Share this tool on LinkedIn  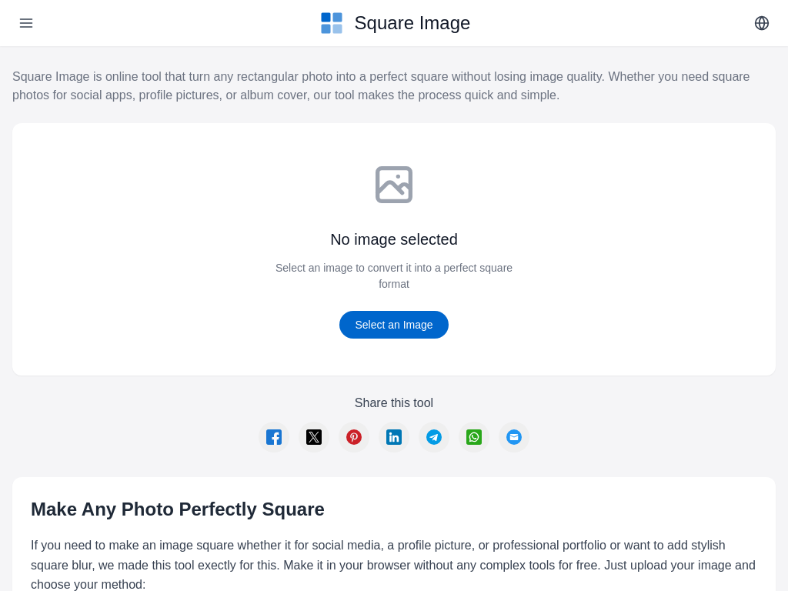pos(394,437)
